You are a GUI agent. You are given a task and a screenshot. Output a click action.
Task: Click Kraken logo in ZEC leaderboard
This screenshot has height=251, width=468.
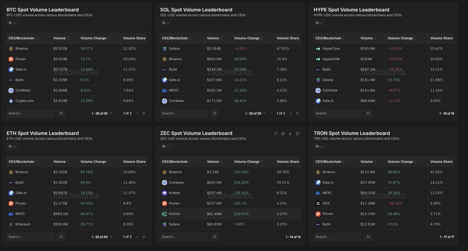(x=165, y=193)
